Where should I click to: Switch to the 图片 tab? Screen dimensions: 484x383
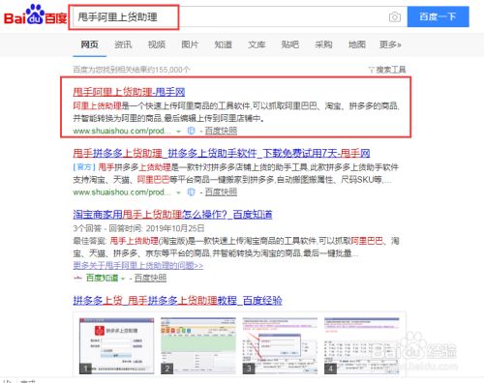(190, 44)
